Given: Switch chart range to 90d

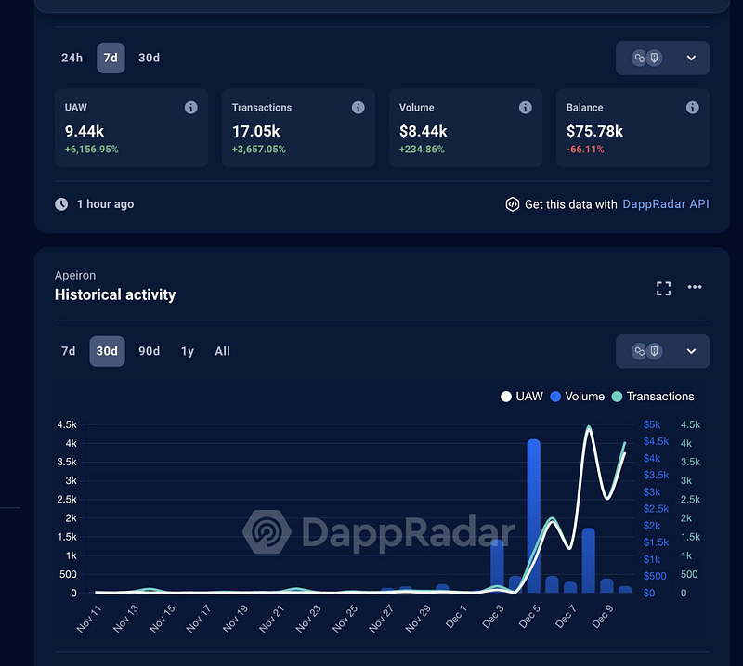Looking at the screenshot, I should click(x=149, y=351).
